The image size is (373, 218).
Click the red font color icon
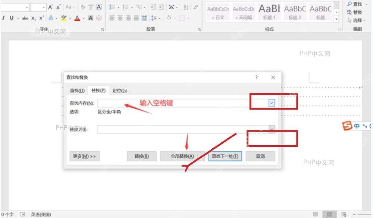[x=77, y=18]
